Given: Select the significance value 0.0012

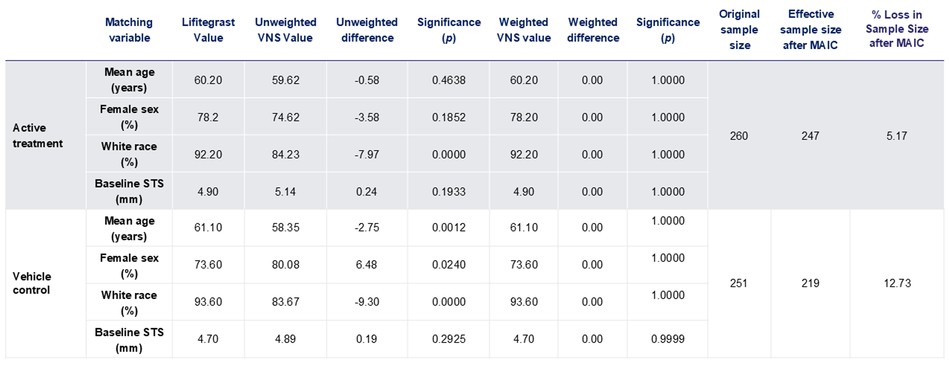Looking at the screenshot, I should (449, 227).
